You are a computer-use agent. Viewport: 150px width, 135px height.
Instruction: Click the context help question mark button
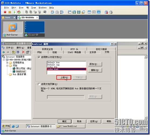pyautogui.click(x=112, y=44)
